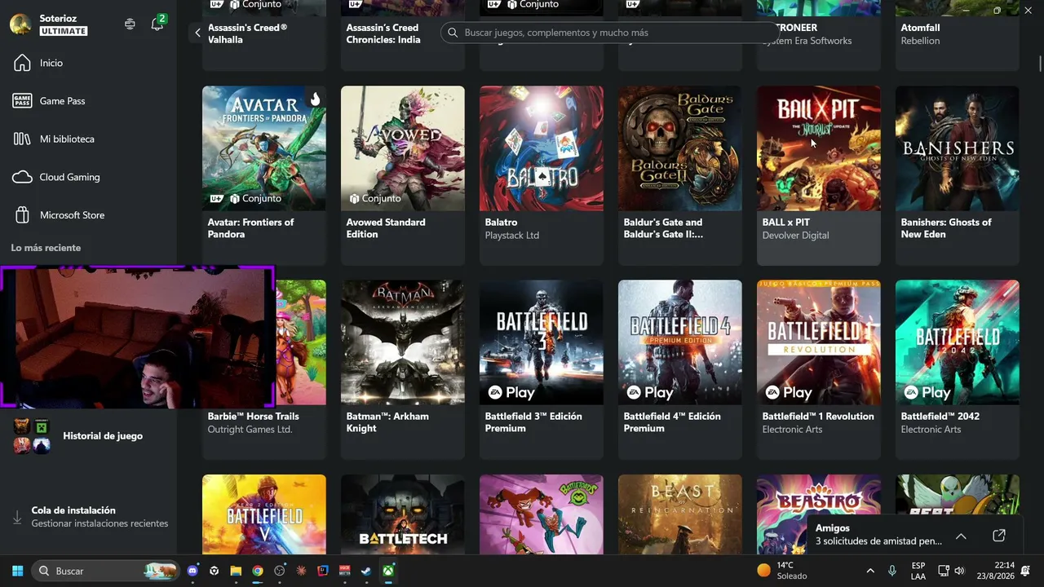
Task: Click the Assassin's Creed Valhalla title
Action: [247, 33]
